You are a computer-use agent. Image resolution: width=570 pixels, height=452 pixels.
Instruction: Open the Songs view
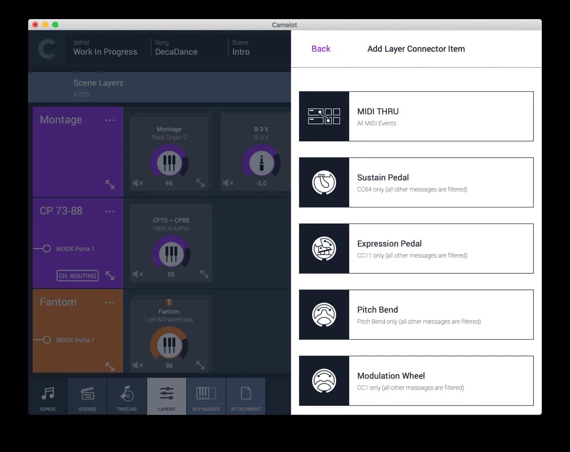click(48, 396)
